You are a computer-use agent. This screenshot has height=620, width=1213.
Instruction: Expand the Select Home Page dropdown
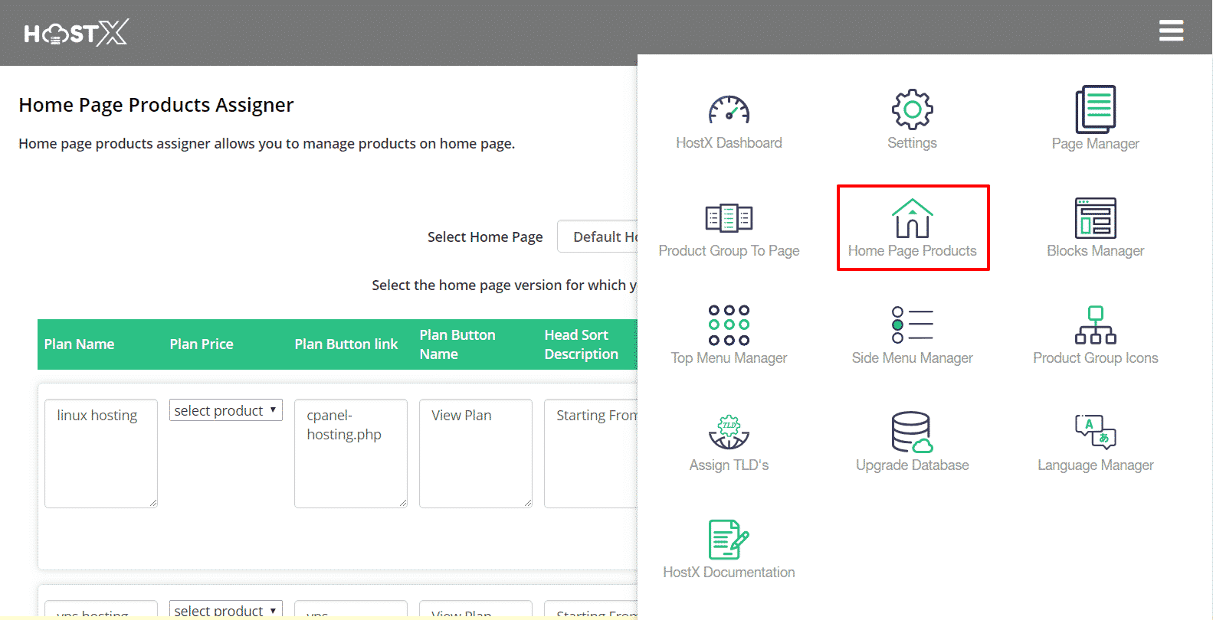pos(598,237)
